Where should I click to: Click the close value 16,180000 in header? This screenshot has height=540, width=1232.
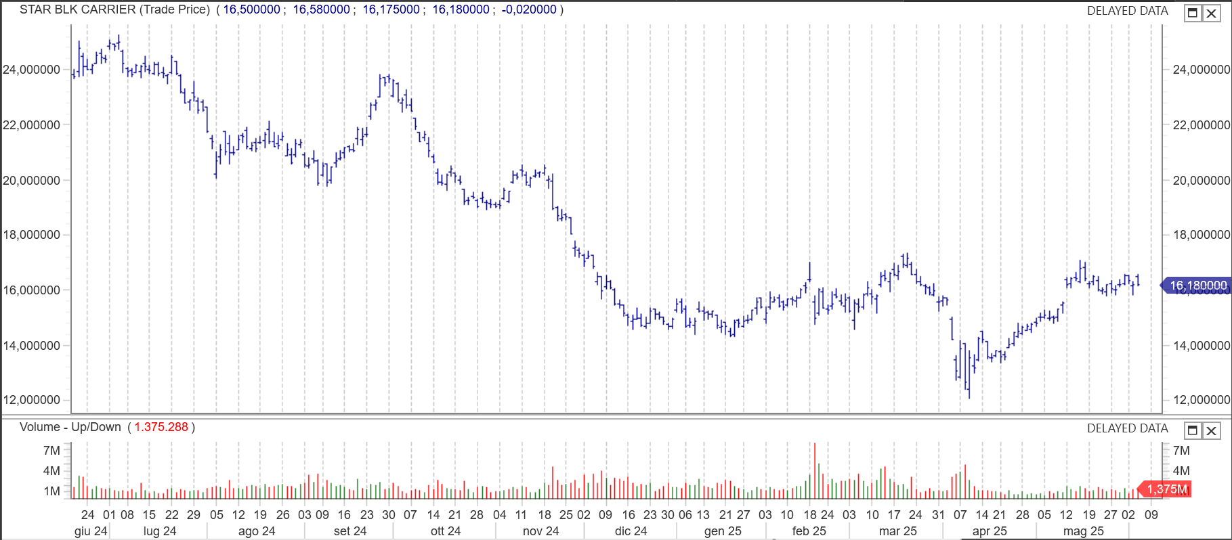(461, 9)
